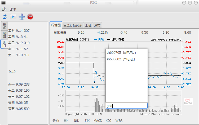Click the blue play arrow toolbar icon
The width and height of the screenshot is (199, 125).
[x=13, y=17]
